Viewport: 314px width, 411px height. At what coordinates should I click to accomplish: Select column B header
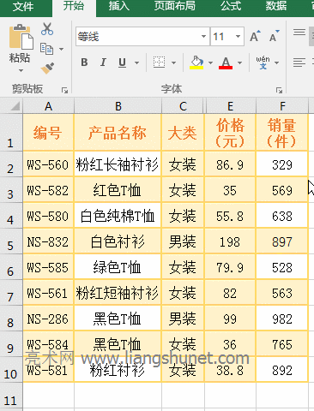click(118, 106)
